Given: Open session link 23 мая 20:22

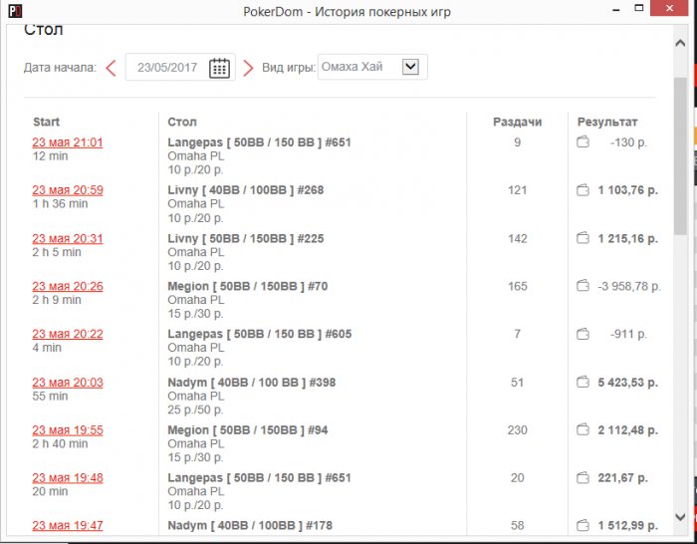Looking at the screenshot, I should click(x=68, y=334).
